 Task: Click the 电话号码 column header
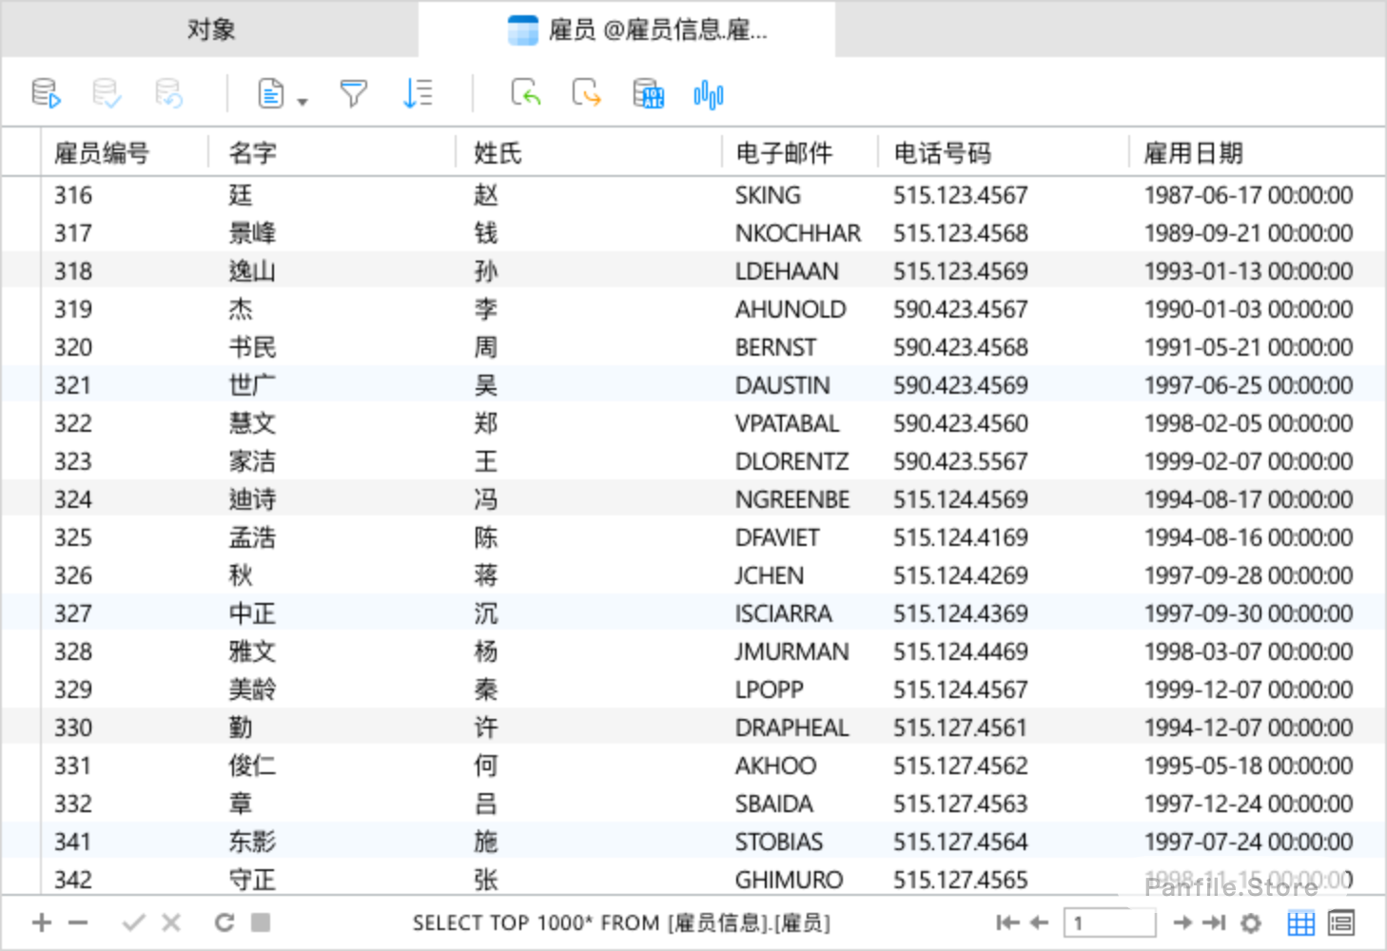(x=942, y=153)
